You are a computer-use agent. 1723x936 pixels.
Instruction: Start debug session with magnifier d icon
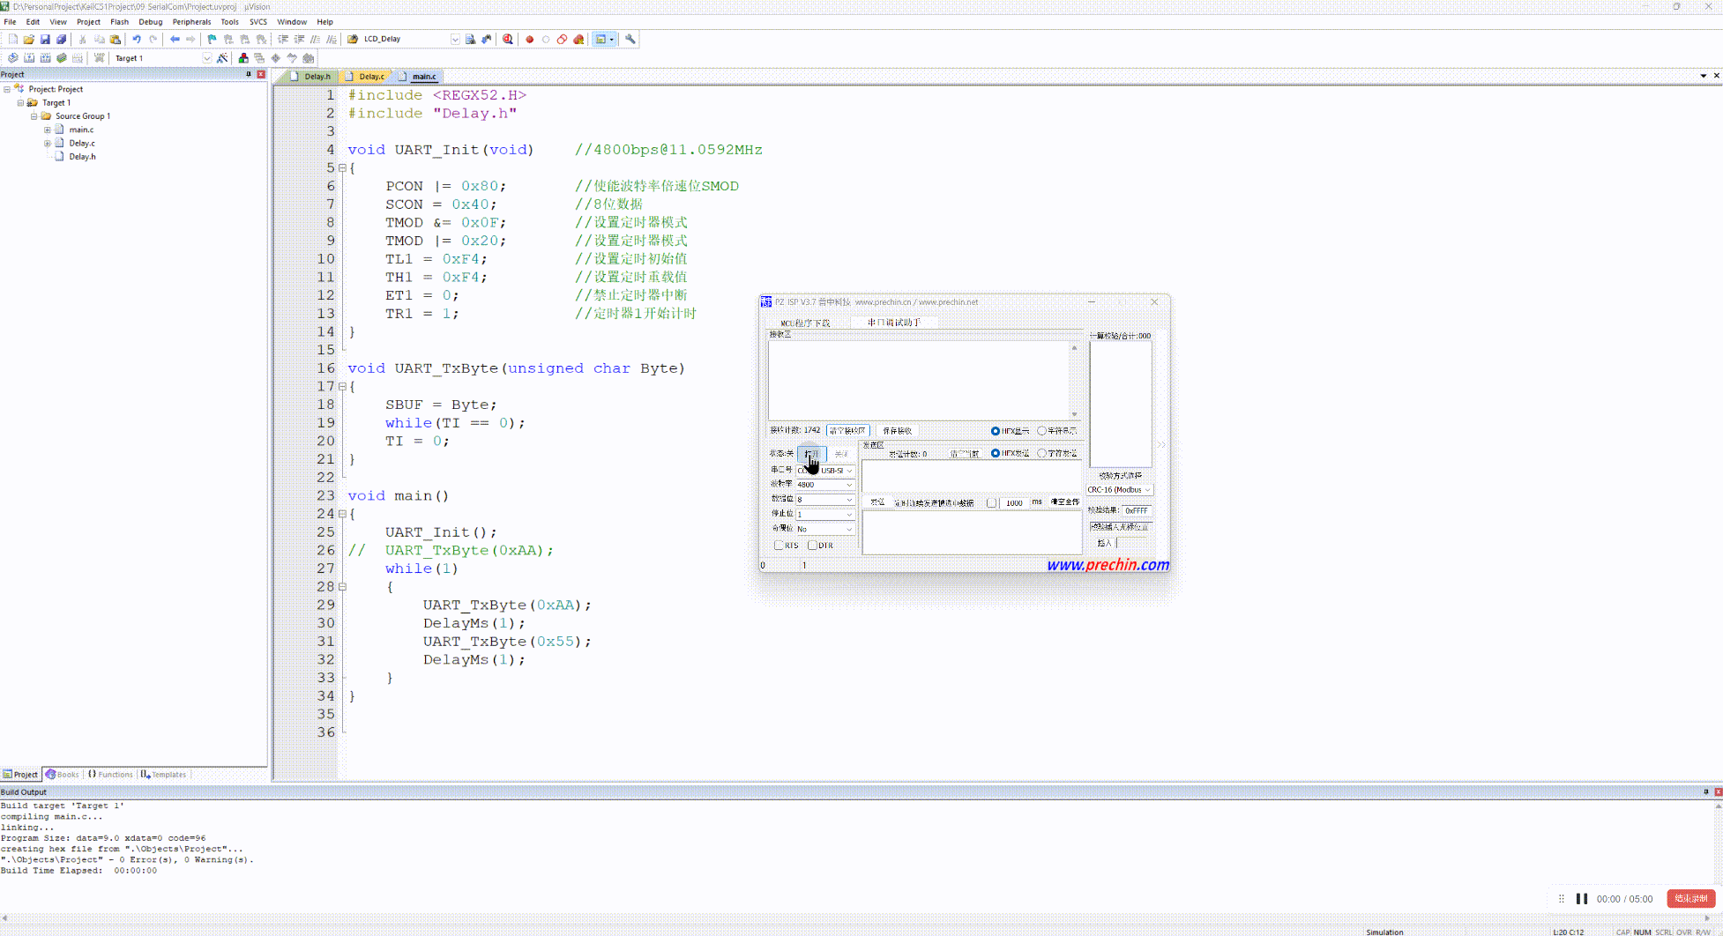click(508, 39)
